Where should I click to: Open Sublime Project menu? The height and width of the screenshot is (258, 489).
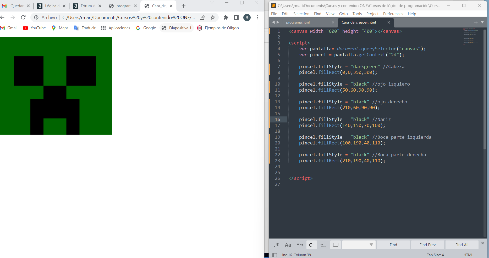pyautogui.click(x=372, y=14)
